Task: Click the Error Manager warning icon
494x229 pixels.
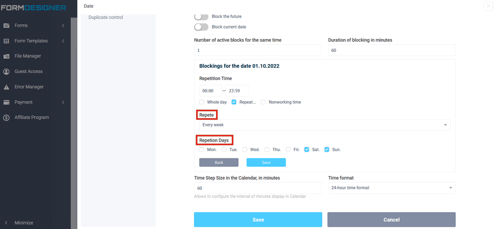Action: [7, 87]
